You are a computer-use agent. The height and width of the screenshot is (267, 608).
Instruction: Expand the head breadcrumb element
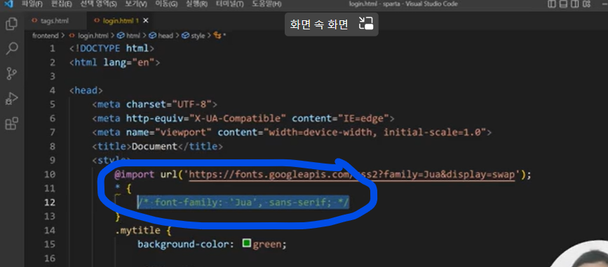point(165,36)
